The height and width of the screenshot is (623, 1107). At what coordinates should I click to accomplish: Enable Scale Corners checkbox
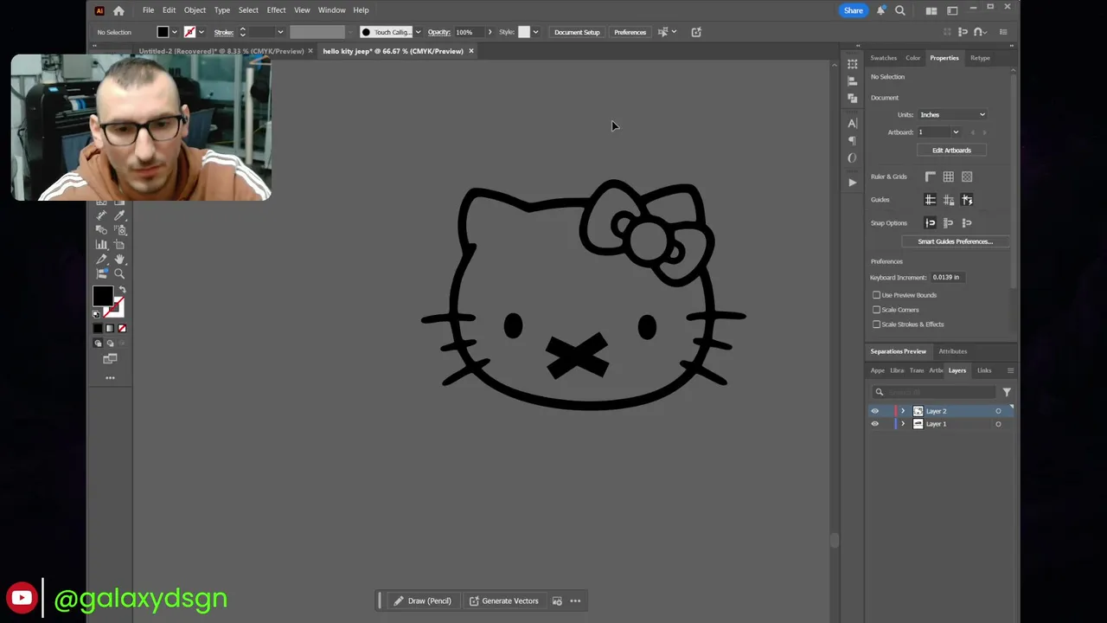[x=876, y=310]
